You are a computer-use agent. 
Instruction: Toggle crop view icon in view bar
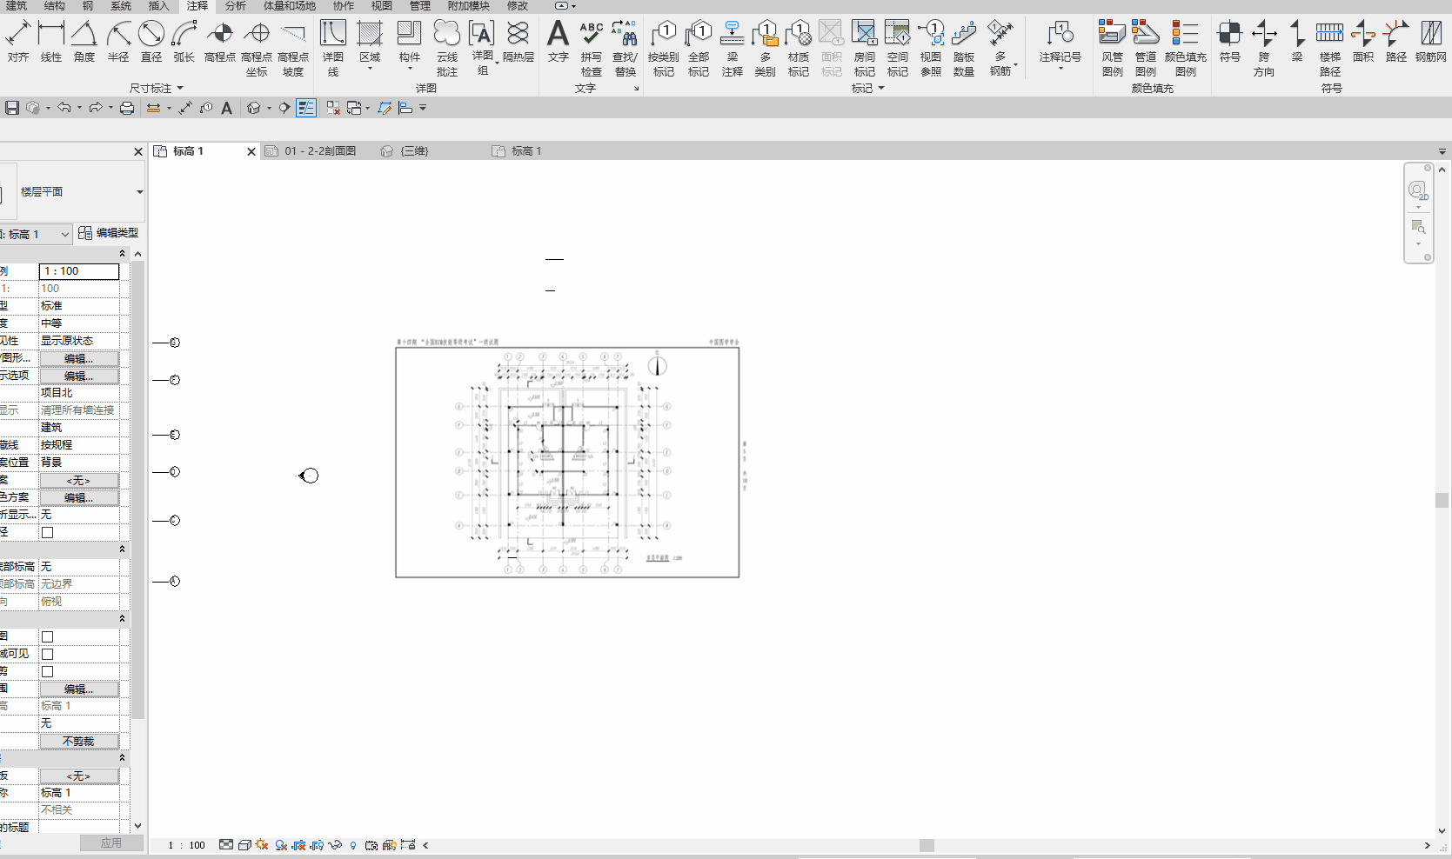click(x=298, y=845)
